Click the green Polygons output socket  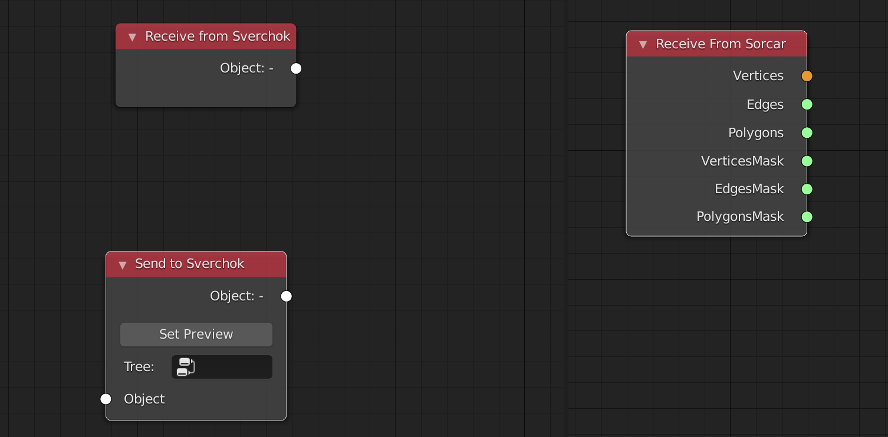[x=807, y=133]
